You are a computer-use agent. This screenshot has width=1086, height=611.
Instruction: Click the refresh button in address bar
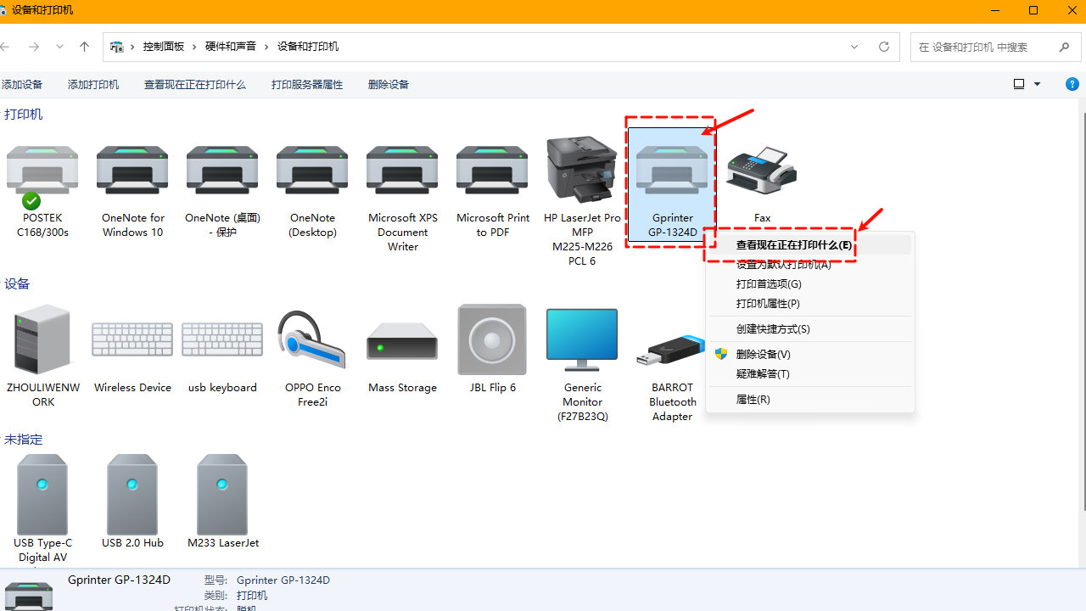(884, 47)
